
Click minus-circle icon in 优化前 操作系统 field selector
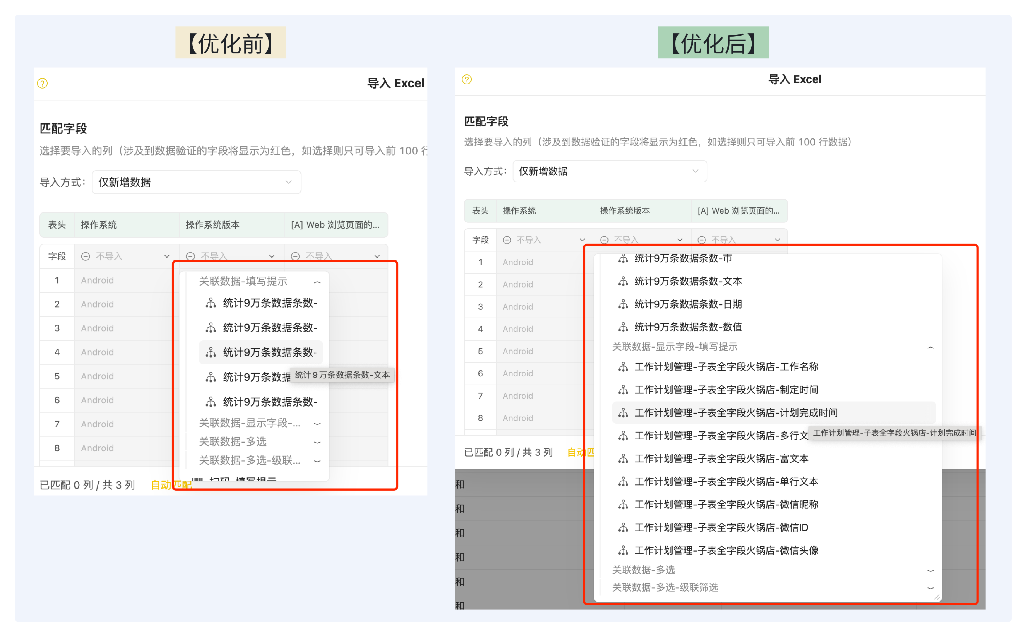tap(85, 256)
